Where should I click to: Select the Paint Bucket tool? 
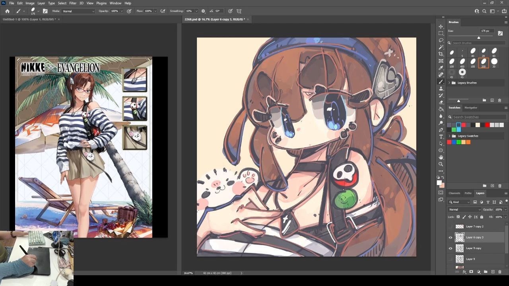coord(441,109)
